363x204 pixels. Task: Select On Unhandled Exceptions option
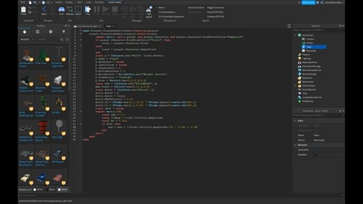[x=170, y=16]
